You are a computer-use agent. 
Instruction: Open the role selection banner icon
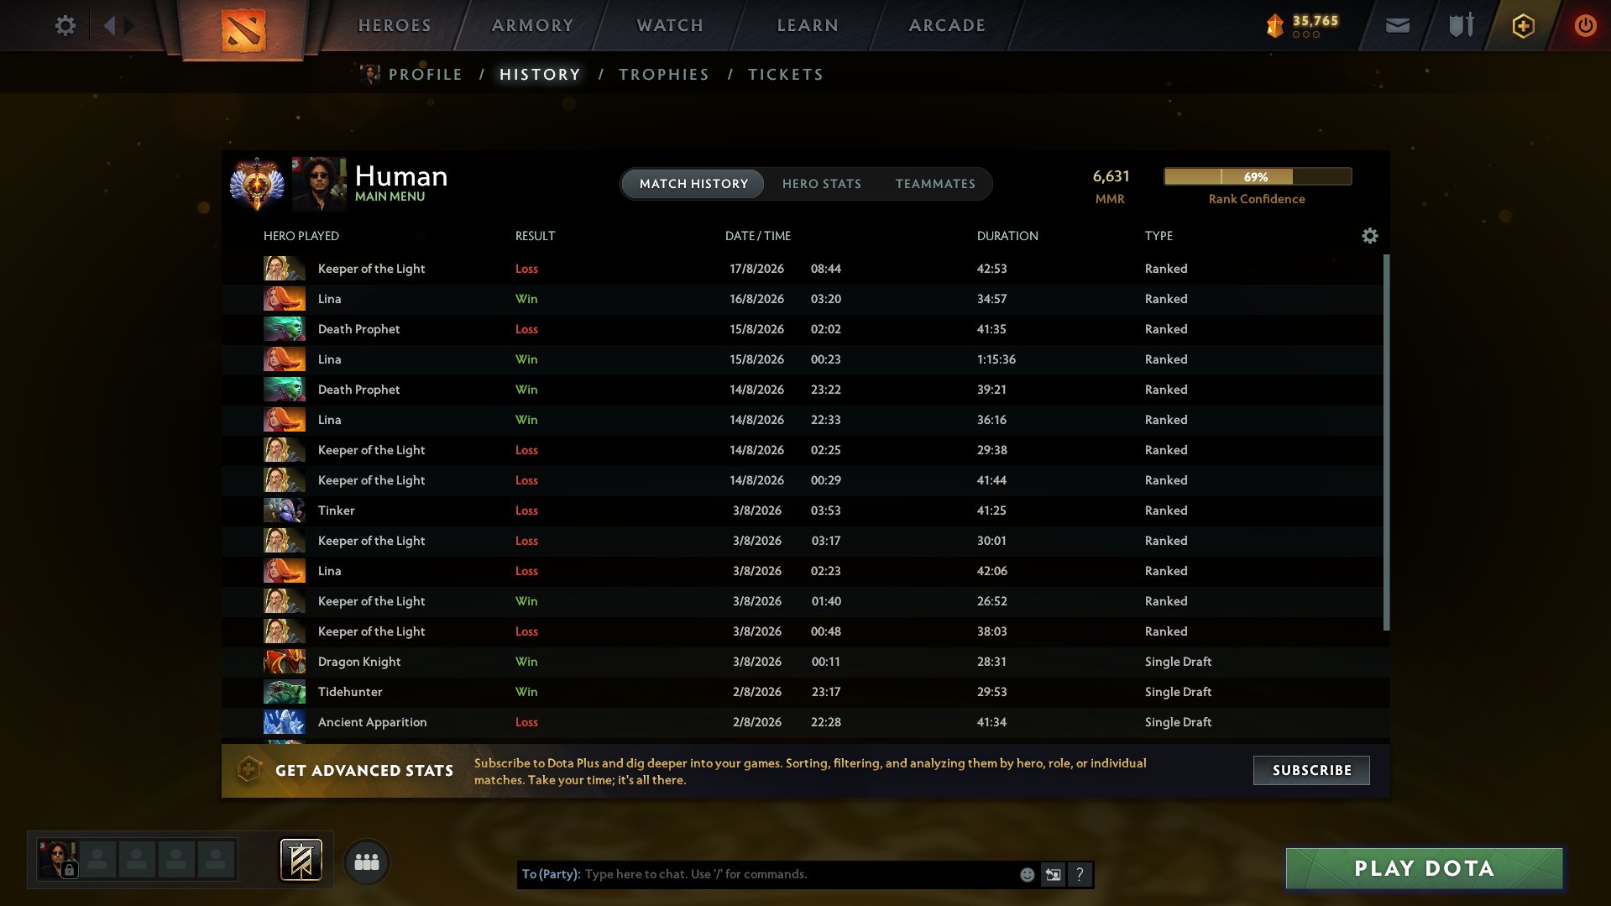pos(301,860)
